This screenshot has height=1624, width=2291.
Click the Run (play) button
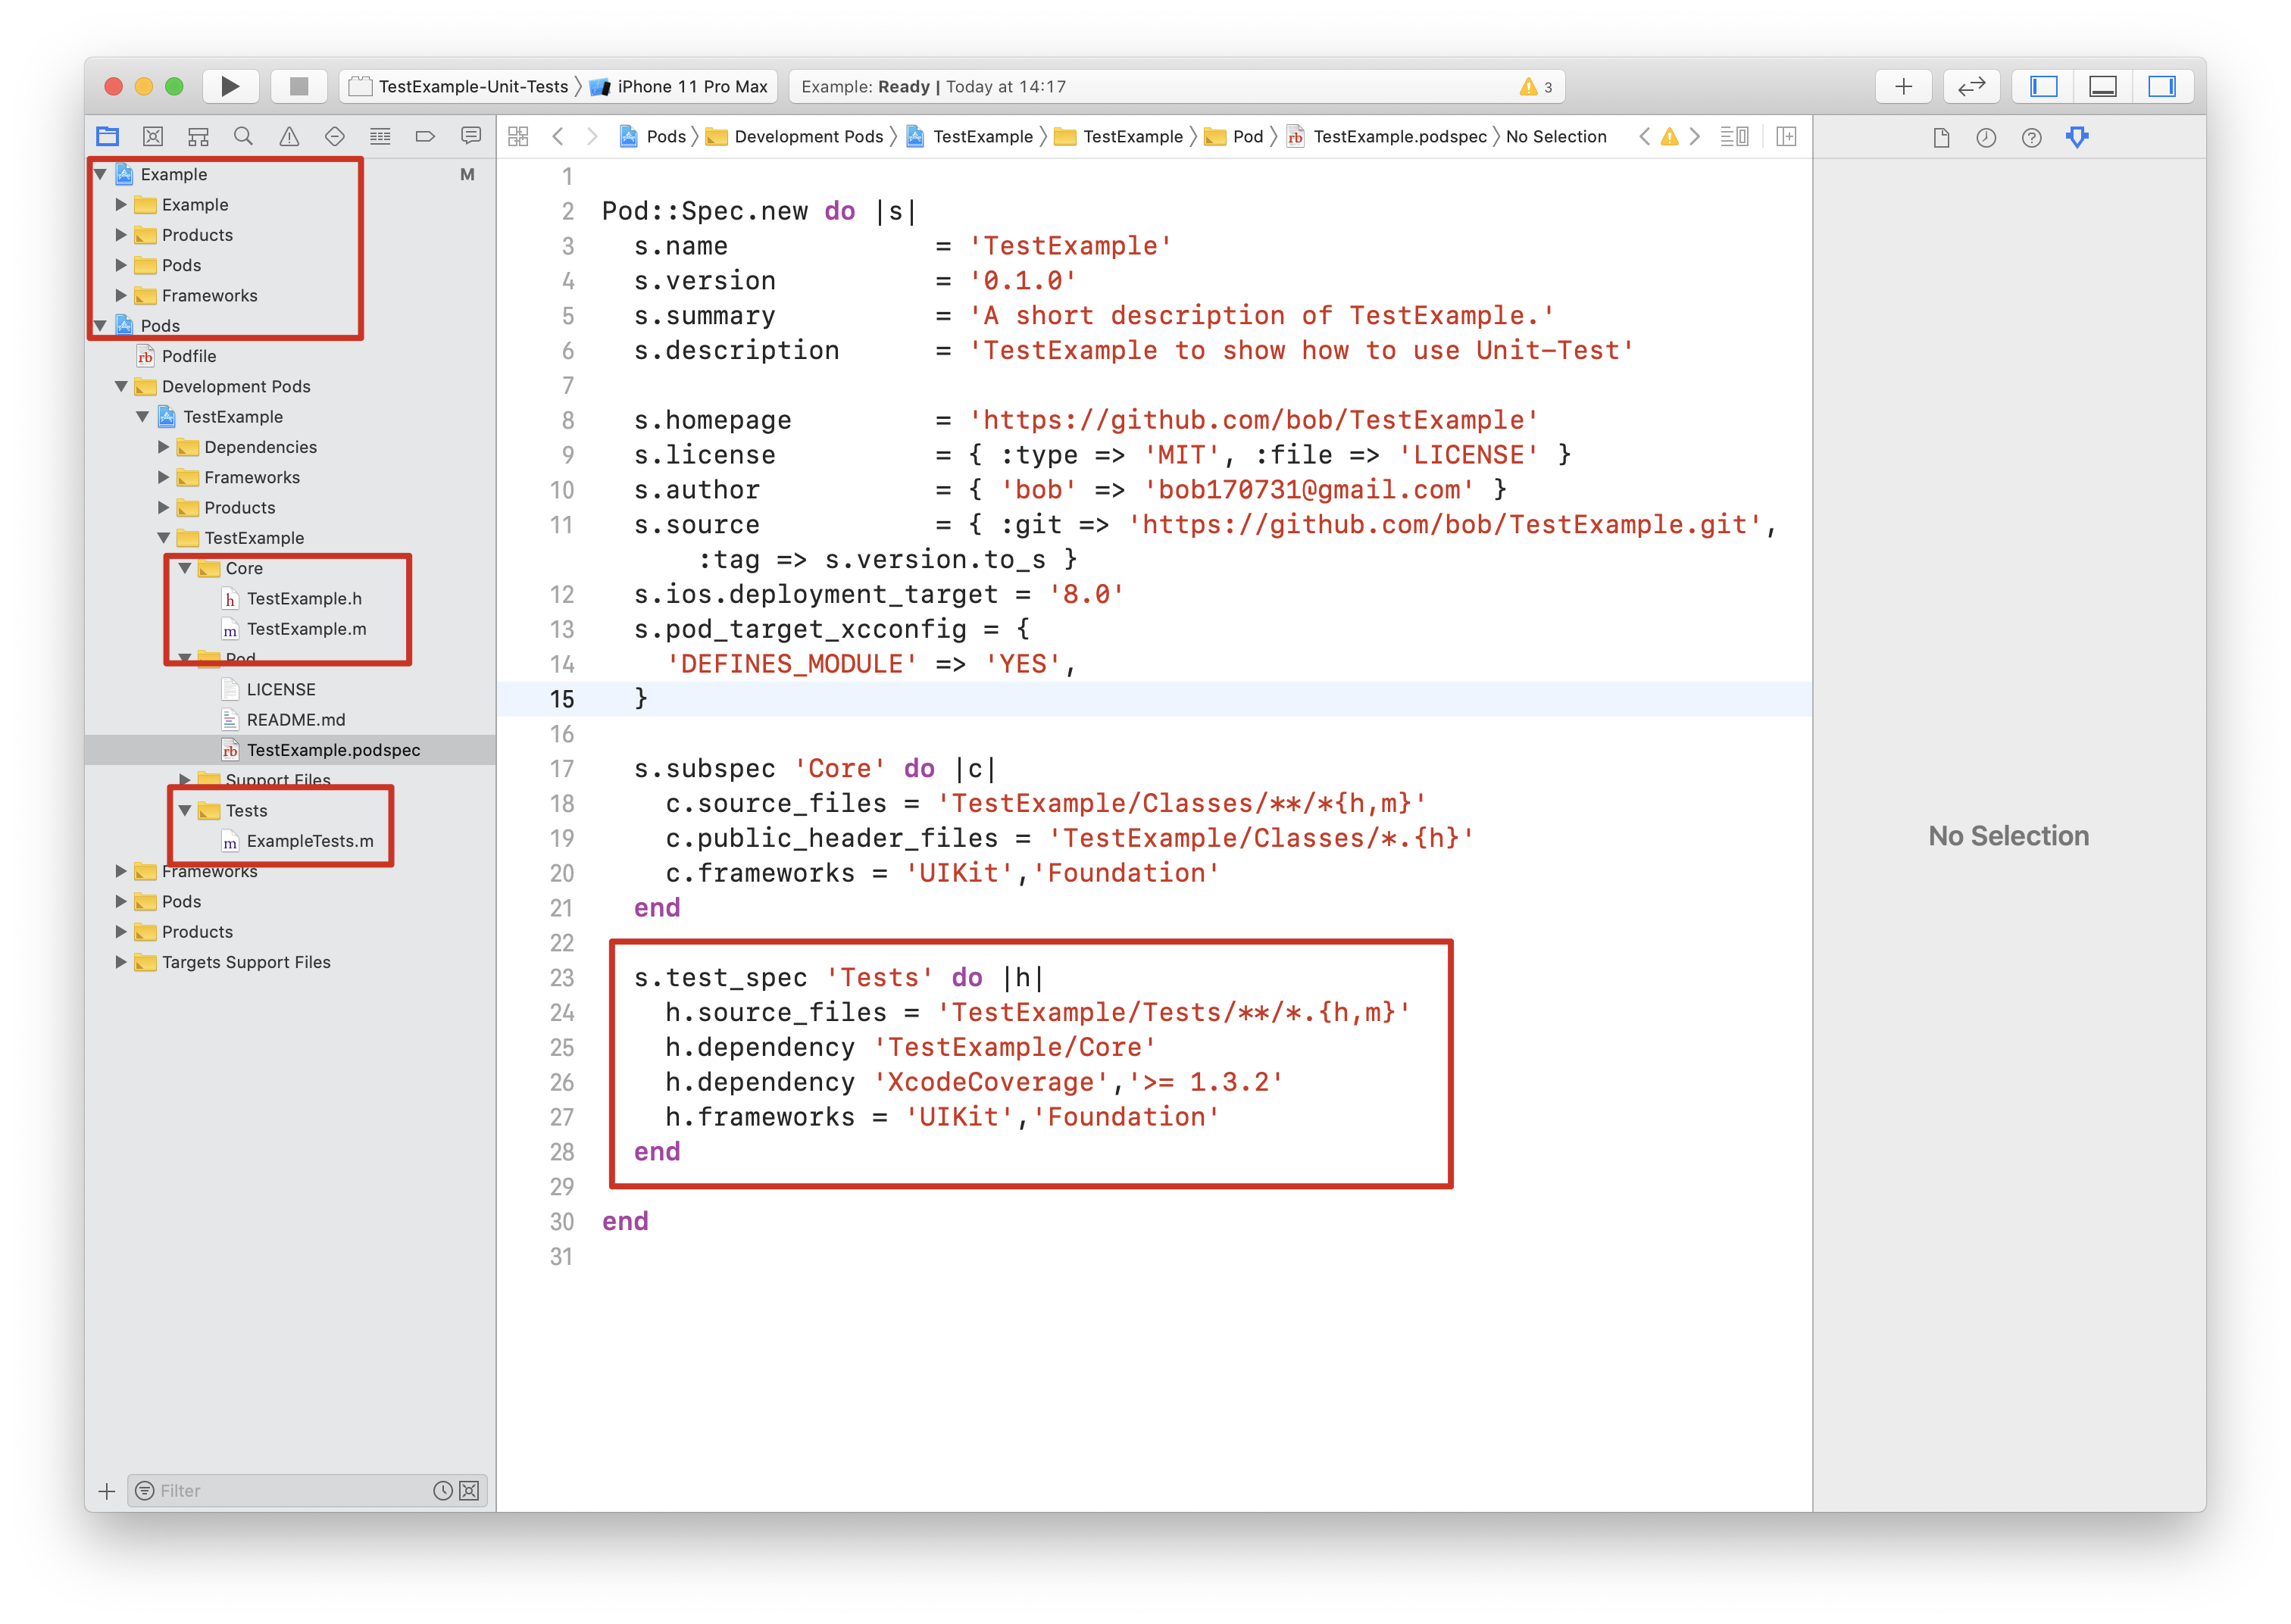click(x=230, y=86)
